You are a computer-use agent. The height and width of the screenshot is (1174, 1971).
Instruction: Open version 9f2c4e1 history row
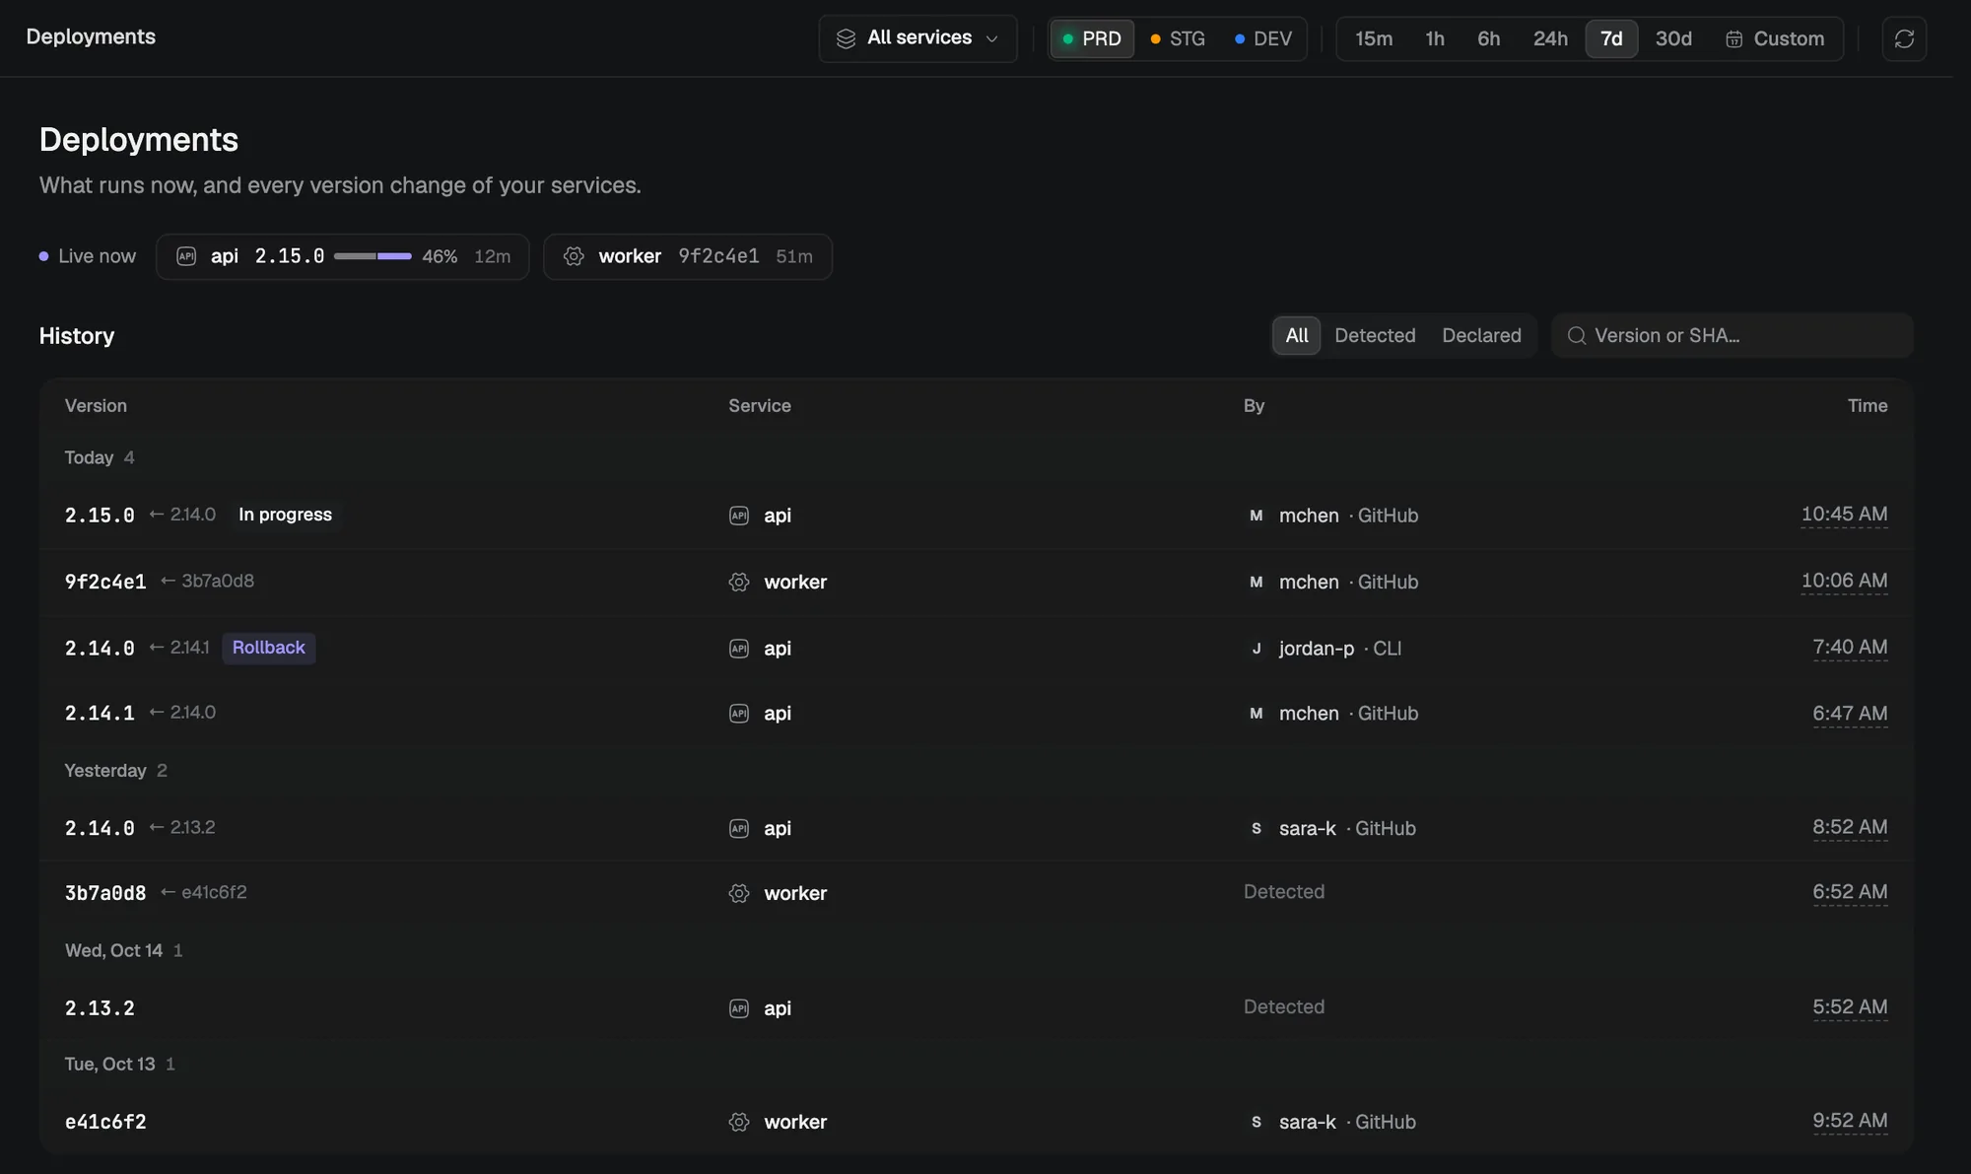point(977,582)
